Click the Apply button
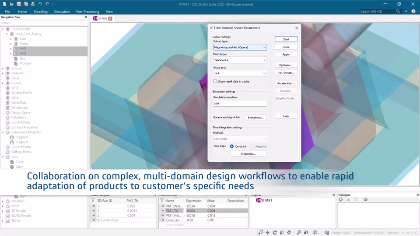 286,54
